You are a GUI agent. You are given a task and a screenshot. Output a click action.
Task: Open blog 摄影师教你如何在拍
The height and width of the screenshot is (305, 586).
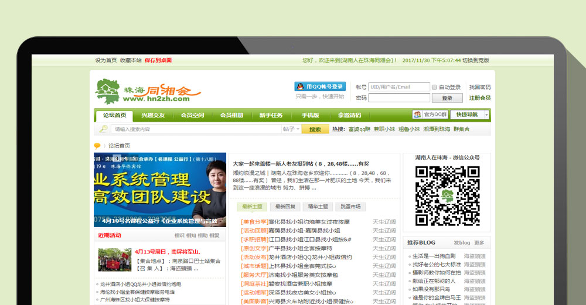point(437,273)
